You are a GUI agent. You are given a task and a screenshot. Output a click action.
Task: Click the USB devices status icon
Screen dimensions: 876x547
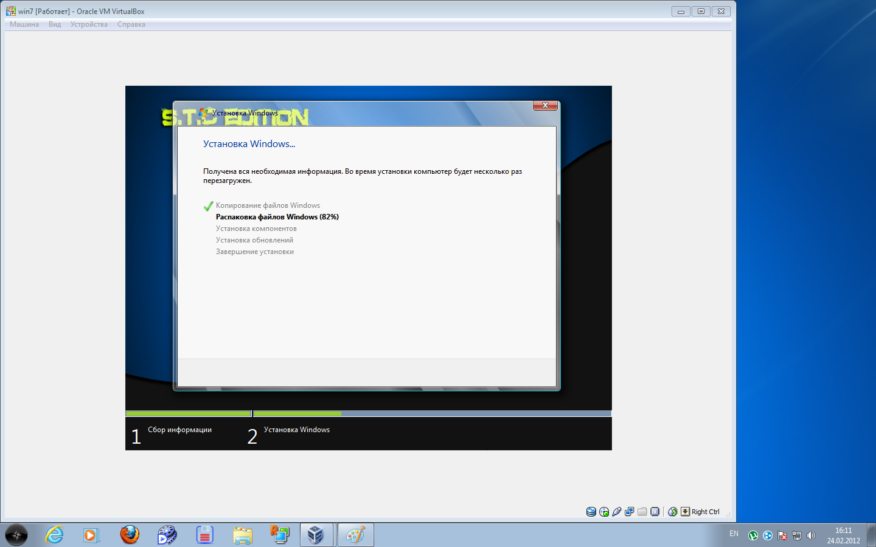pos(617,512)
